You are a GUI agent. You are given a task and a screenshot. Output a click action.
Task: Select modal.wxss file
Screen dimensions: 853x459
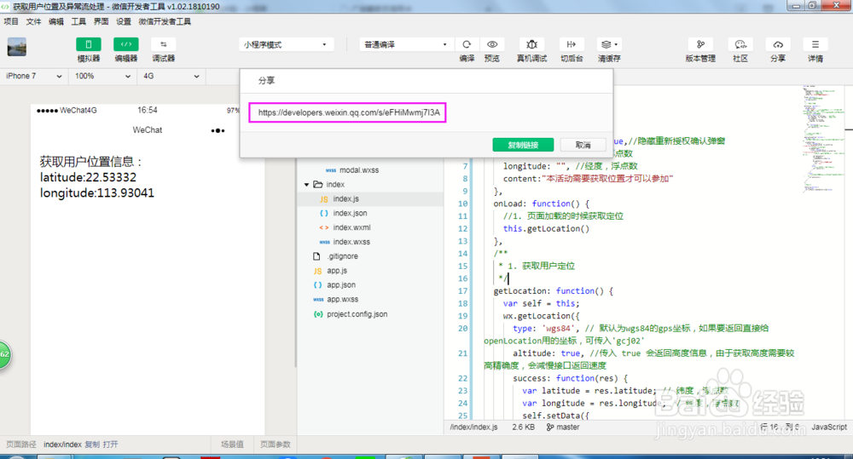point(359,170)
